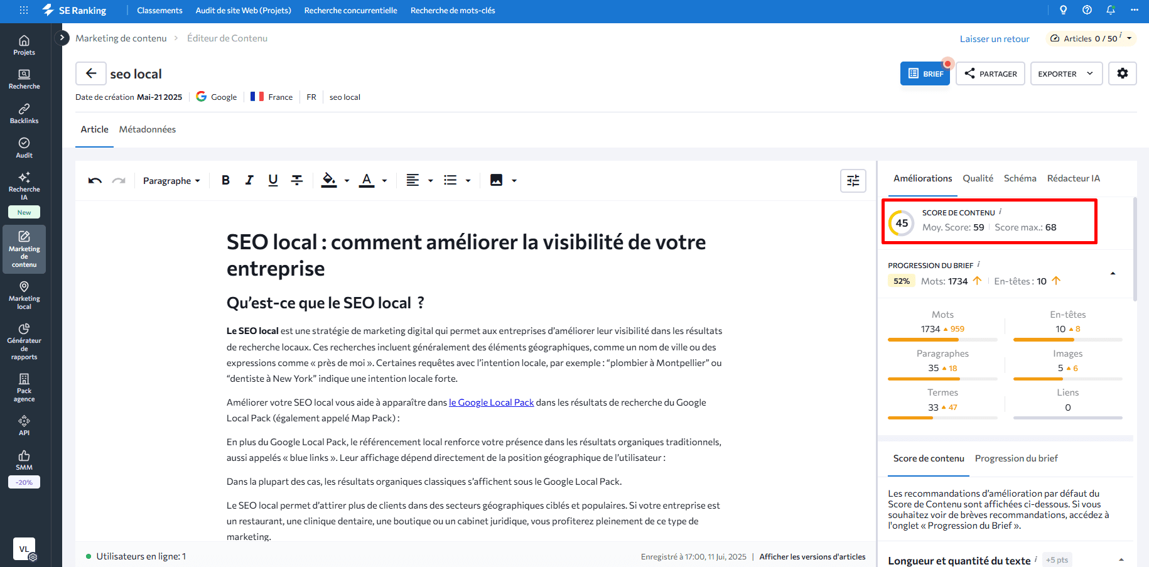The height and width of the screenshot is (567, 1149).
Task: Apply the text font color
Action: point(367,181)
